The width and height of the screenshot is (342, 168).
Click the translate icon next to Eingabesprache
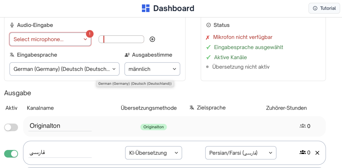tap(12, 55)
